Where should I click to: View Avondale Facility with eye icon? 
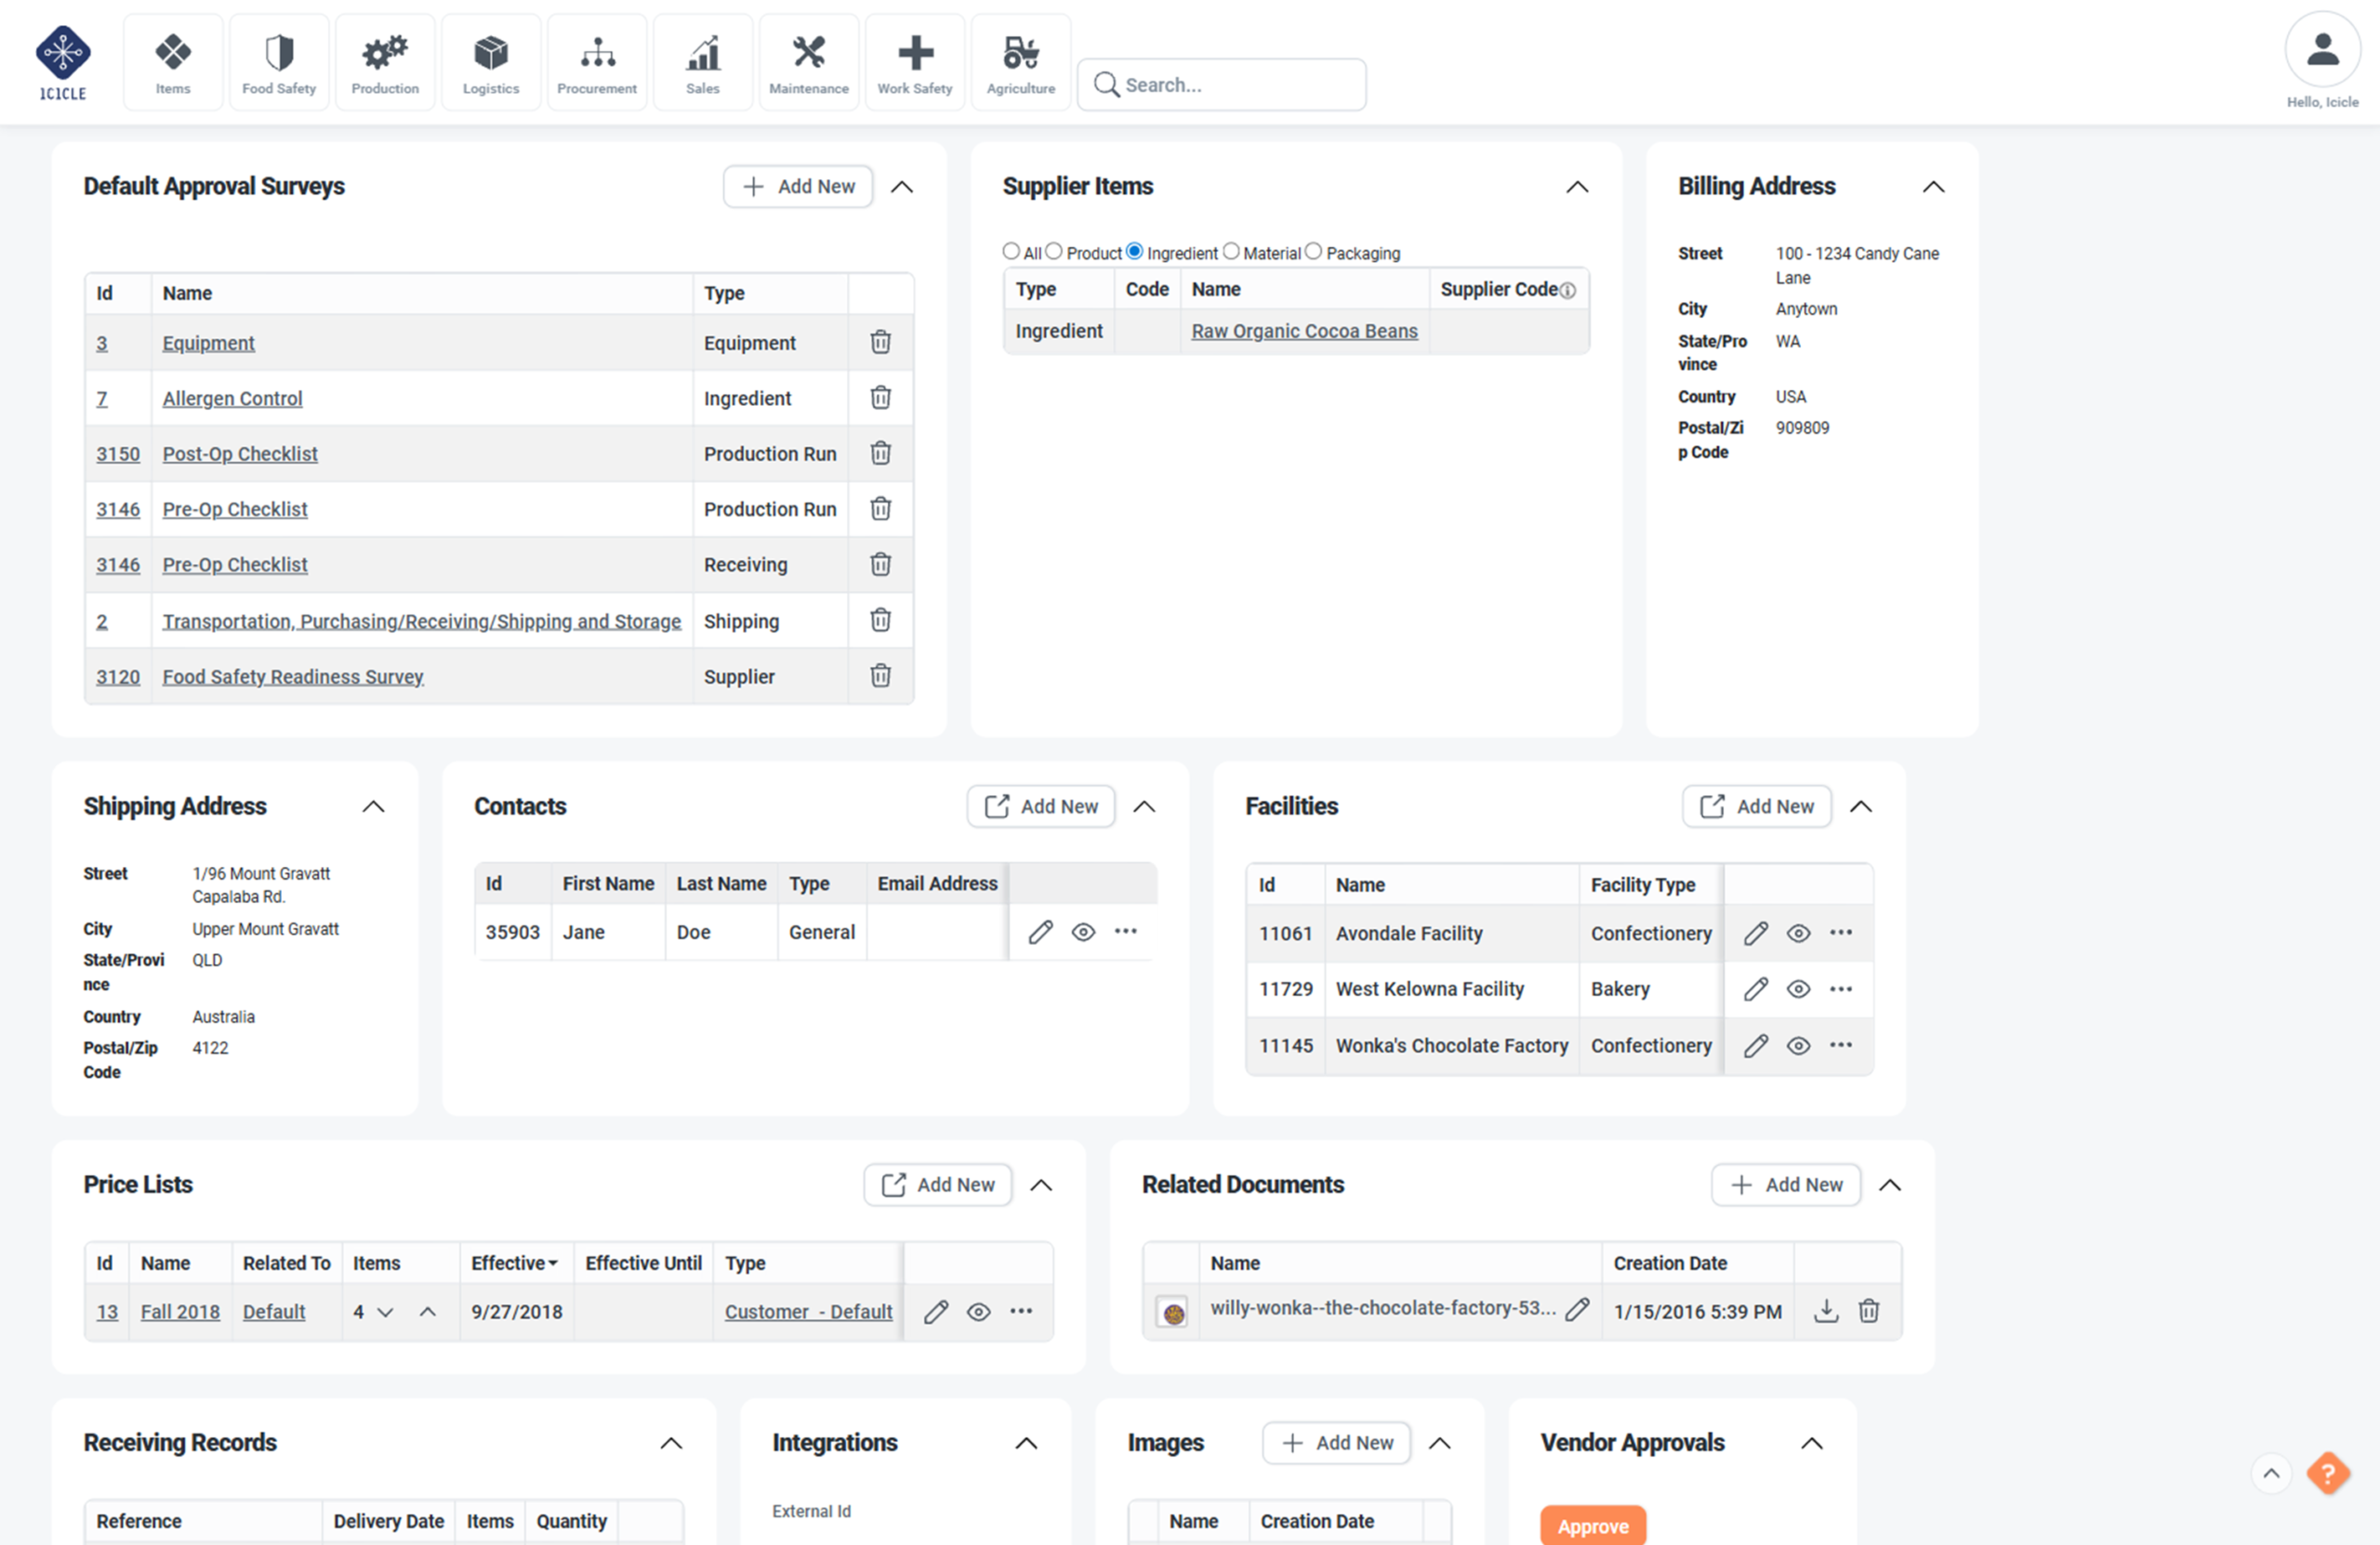coord(1798,934)
